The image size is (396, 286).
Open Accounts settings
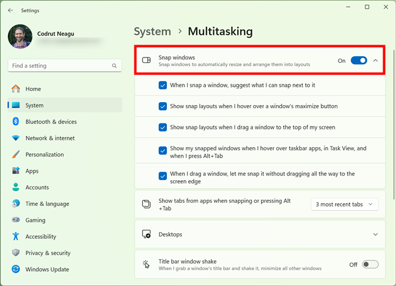point(65,187)
